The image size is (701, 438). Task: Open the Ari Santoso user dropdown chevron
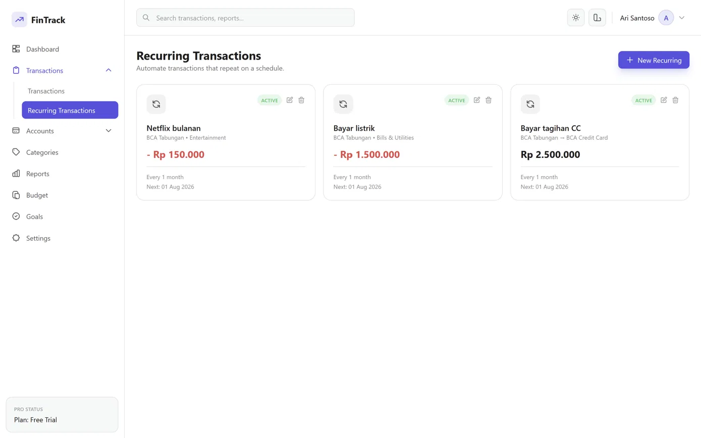[x=682, y=18]
